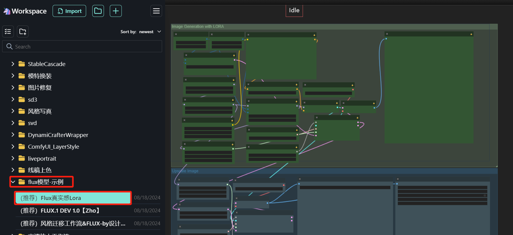Click the StableCascade folder icon

pos(22,64)
